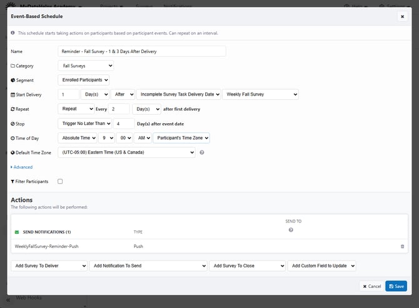Close the Event-Based Schedule dialog with X
The width and height of the screenshot is (419, 308).
point(402,16)
